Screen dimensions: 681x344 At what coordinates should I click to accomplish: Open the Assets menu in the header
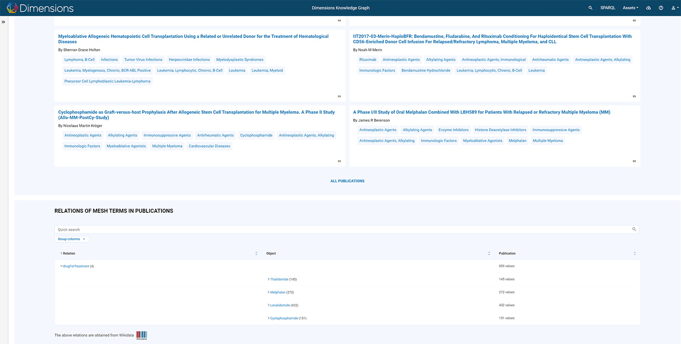tap(630, 8)
